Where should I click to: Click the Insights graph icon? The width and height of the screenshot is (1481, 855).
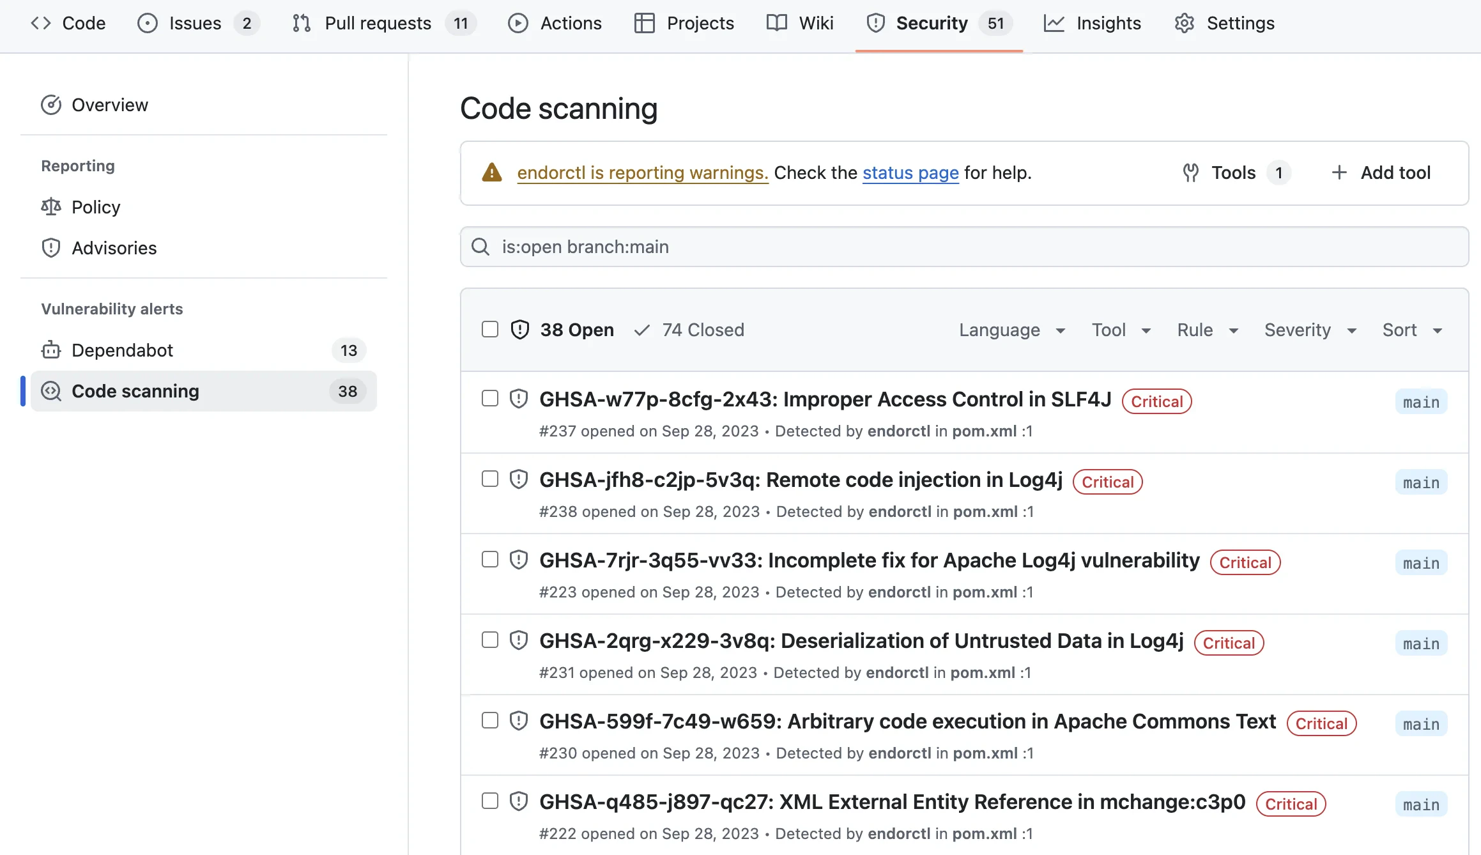coord(1054,23)
